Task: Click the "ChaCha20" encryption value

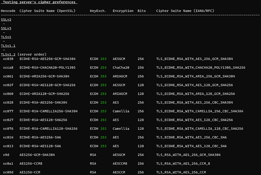Action: 121,67
